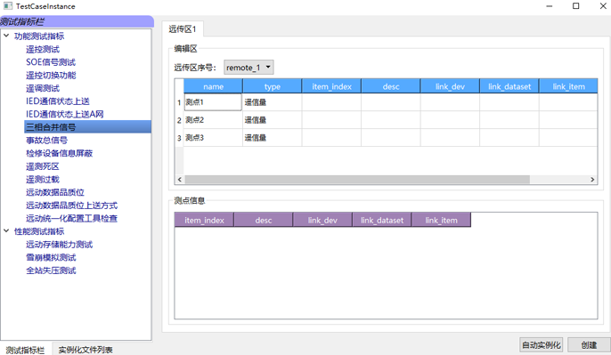This screenshot has width=611, height=355.
Task: Click the 测点1 name cell
Action: (x=213, y=102)
